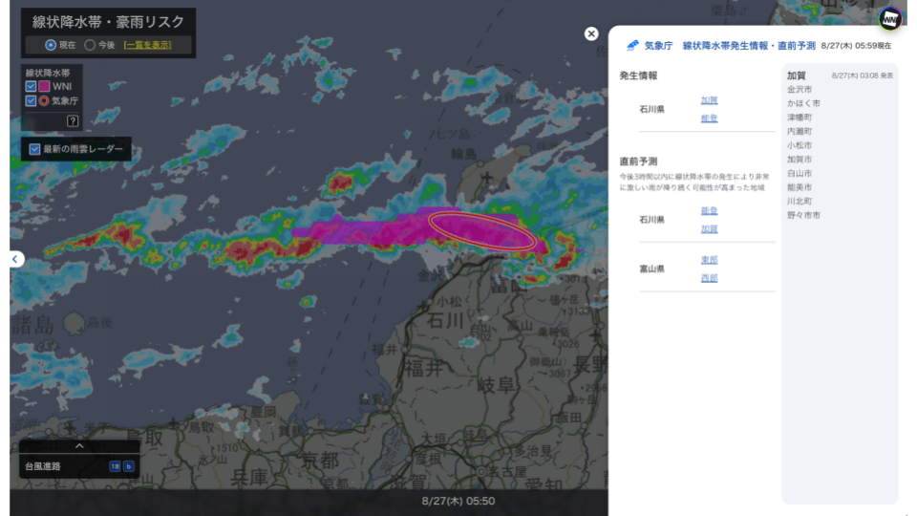
Task: Uncheck the 気象庁 線状降水帯 checkbox
Action: (31, 100)
